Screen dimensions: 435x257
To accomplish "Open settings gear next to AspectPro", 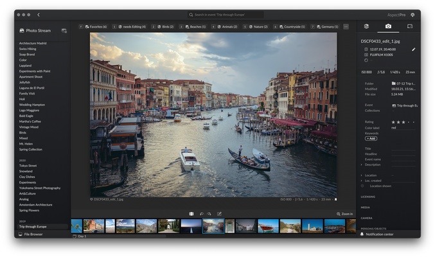I will pyautogui.click(x=413, y=14).
